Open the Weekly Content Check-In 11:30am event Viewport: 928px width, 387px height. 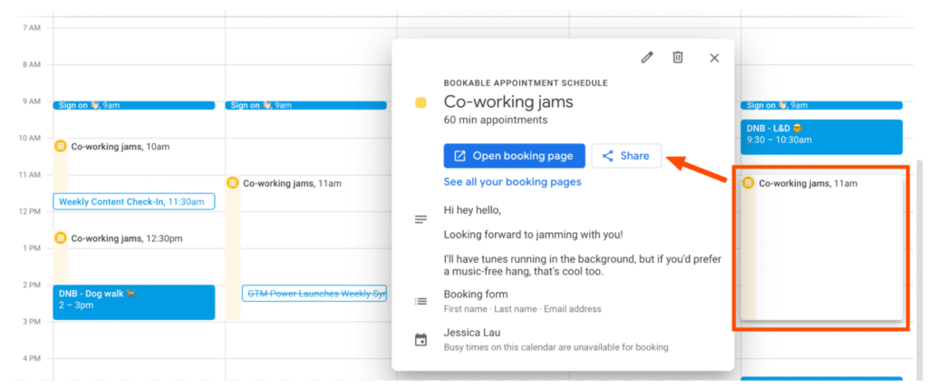(x=133, y=201)
